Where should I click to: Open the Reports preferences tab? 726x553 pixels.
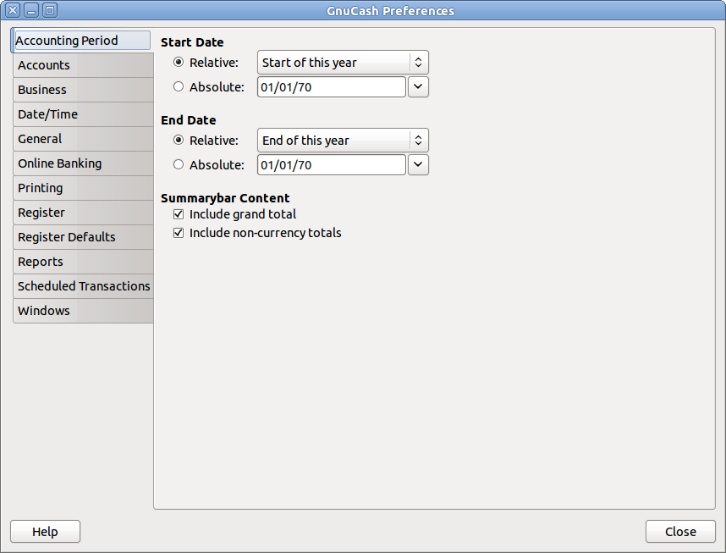(x=41, y=262)
